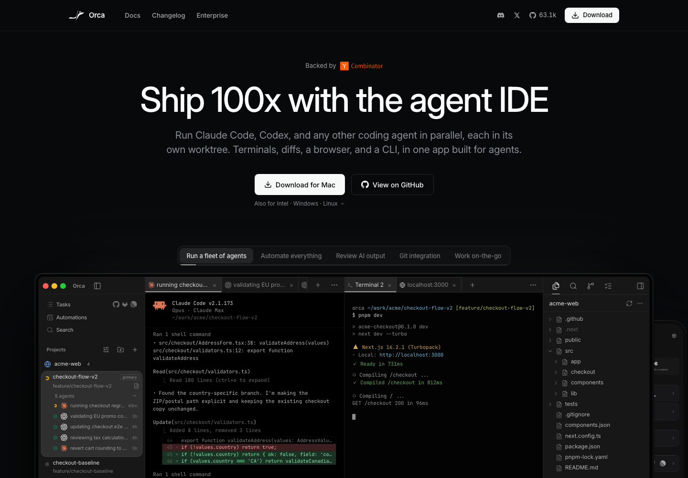Viewport: 688px width, 478px height.
Task: Add new agent tab with plus
Action: point(318,285)
